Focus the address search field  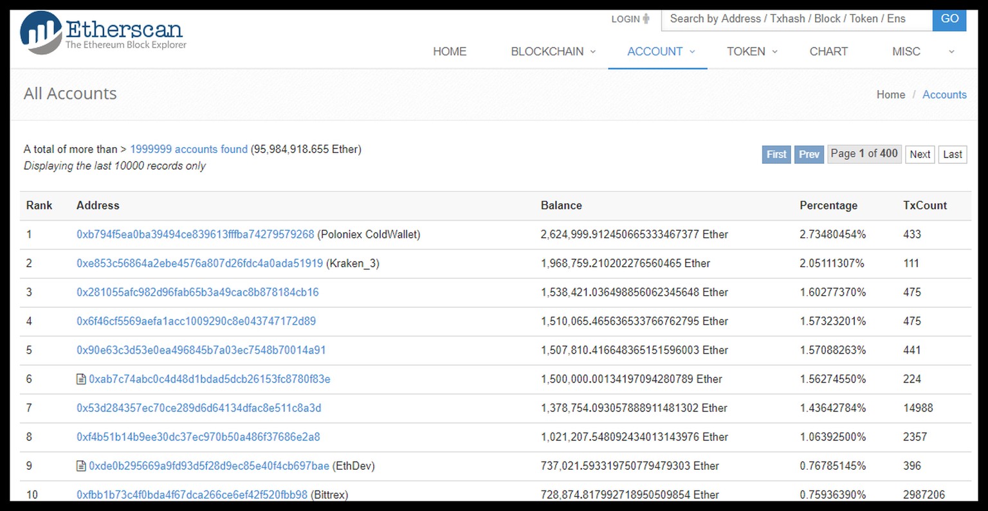coord(796,19)
